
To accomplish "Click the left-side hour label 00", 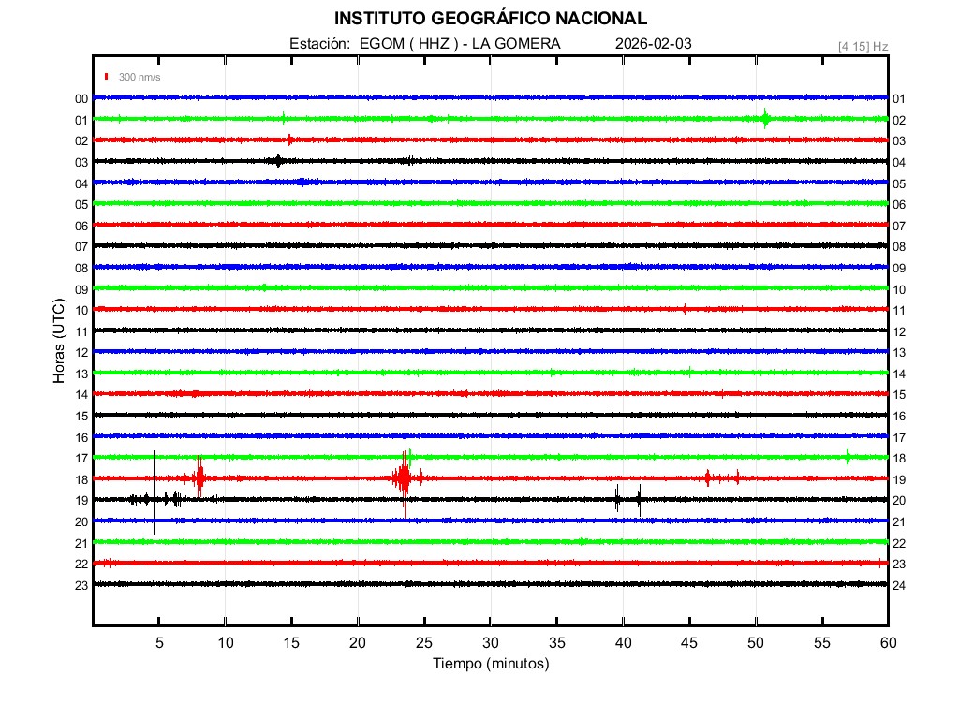I will [81, 98].
